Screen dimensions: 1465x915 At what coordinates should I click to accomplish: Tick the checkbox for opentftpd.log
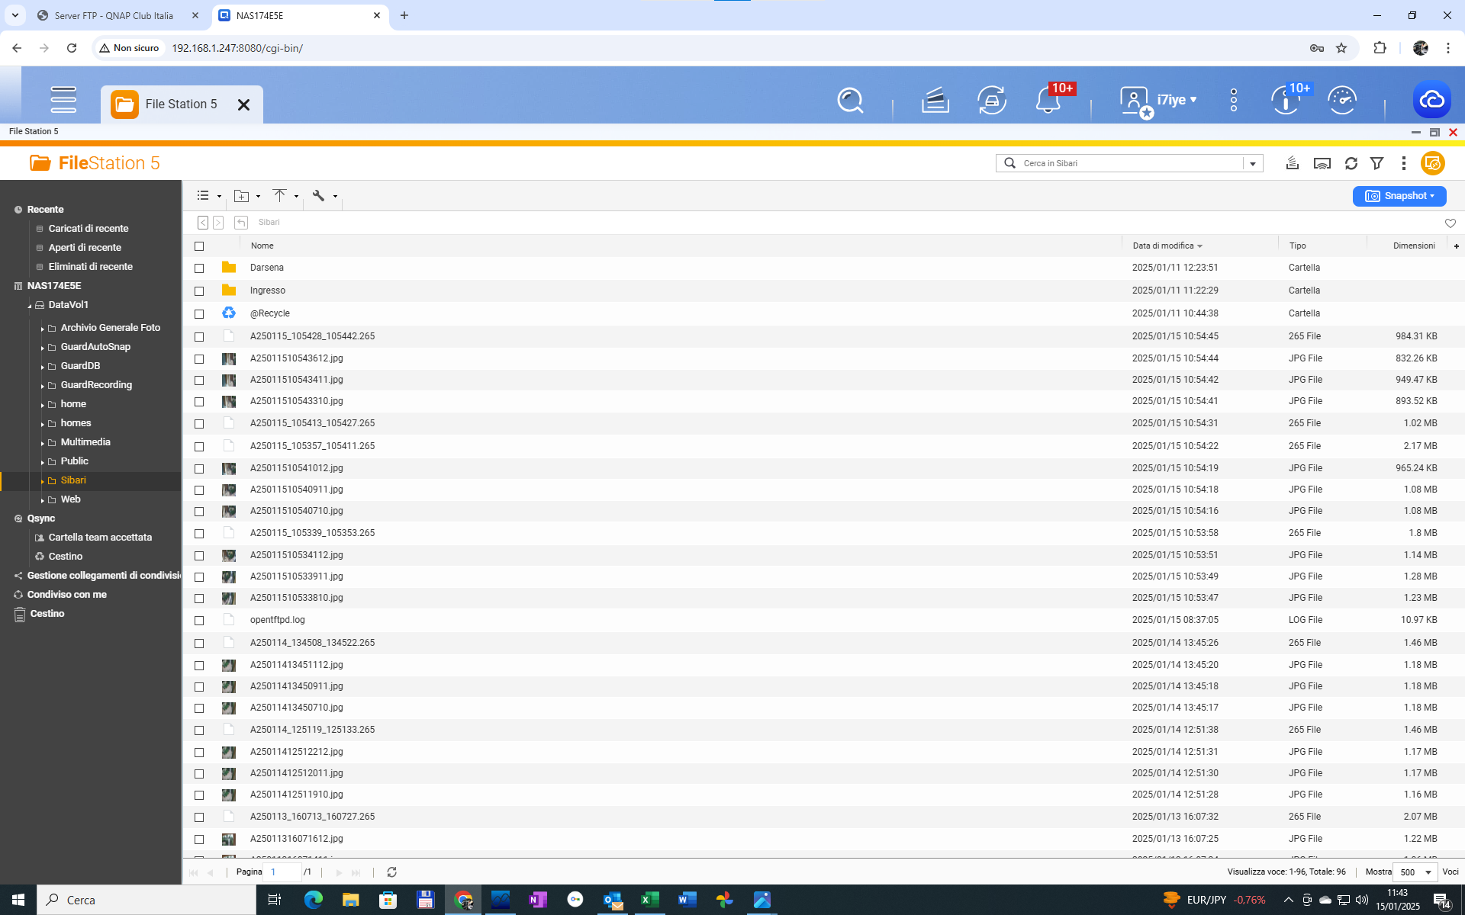pyautogui.click(x=199, y=621)
